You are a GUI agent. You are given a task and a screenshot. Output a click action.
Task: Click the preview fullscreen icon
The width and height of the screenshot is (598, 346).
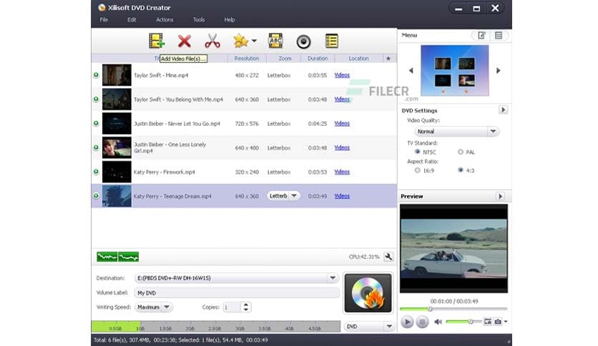point(487,322)
